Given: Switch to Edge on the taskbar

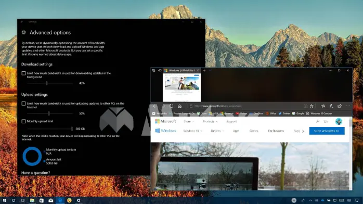Looking at the screenshot, I should click(x=60, y=200).
